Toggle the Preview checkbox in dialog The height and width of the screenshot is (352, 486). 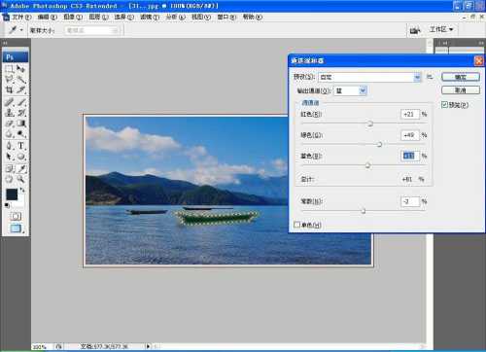click(445, 105)
